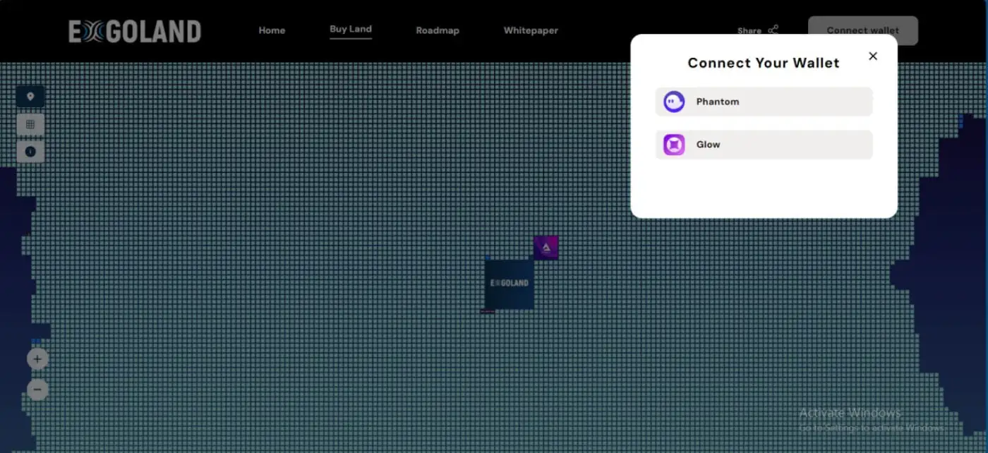Click the Share text link
Viewport: 988px width, 453px height.
pos(749,31)
